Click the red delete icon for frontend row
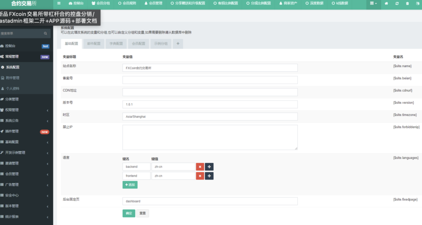The height and width of the screenshot is (225, 422). 200,176
